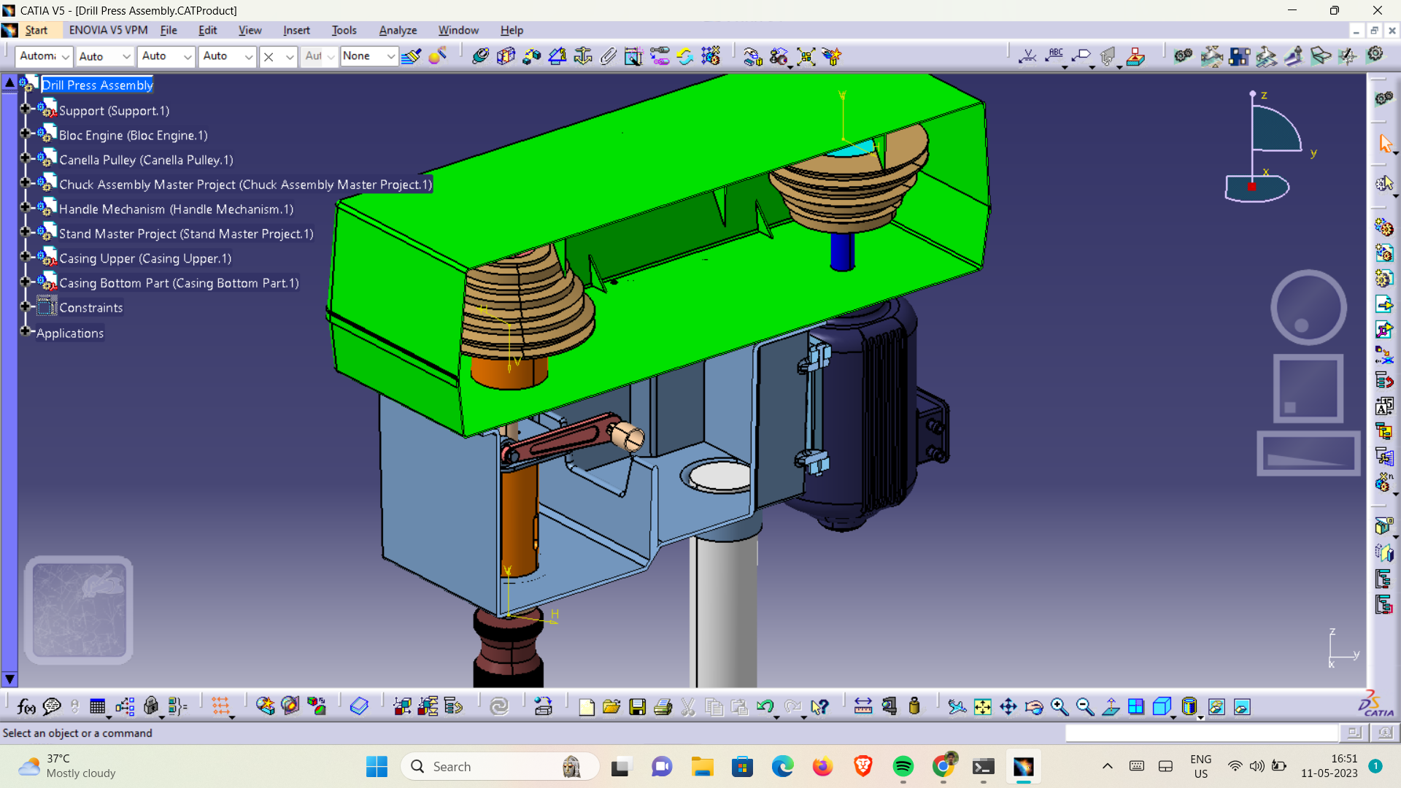Click the Undo arrow icon
This screenshot has height=788, width=1401.
pyautogui.click(x=765, y=706)
